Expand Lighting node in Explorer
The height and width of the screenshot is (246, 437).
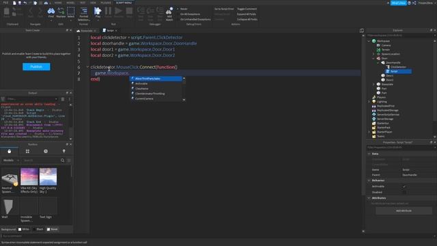click(369, 102)
